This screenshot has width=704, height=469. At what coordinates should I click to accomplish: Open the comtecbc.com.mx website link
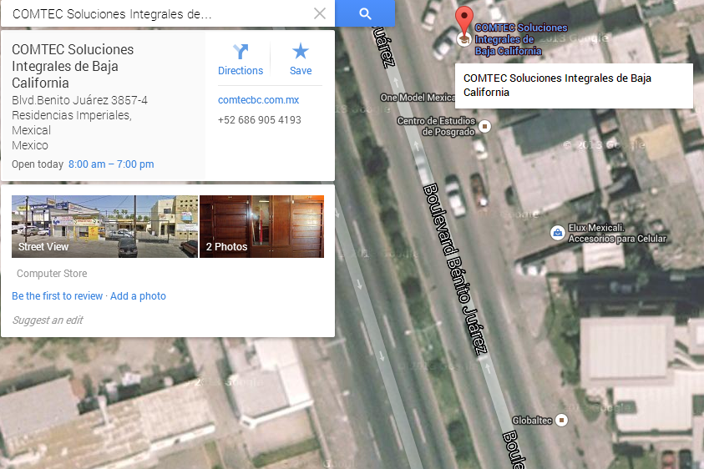259,100
